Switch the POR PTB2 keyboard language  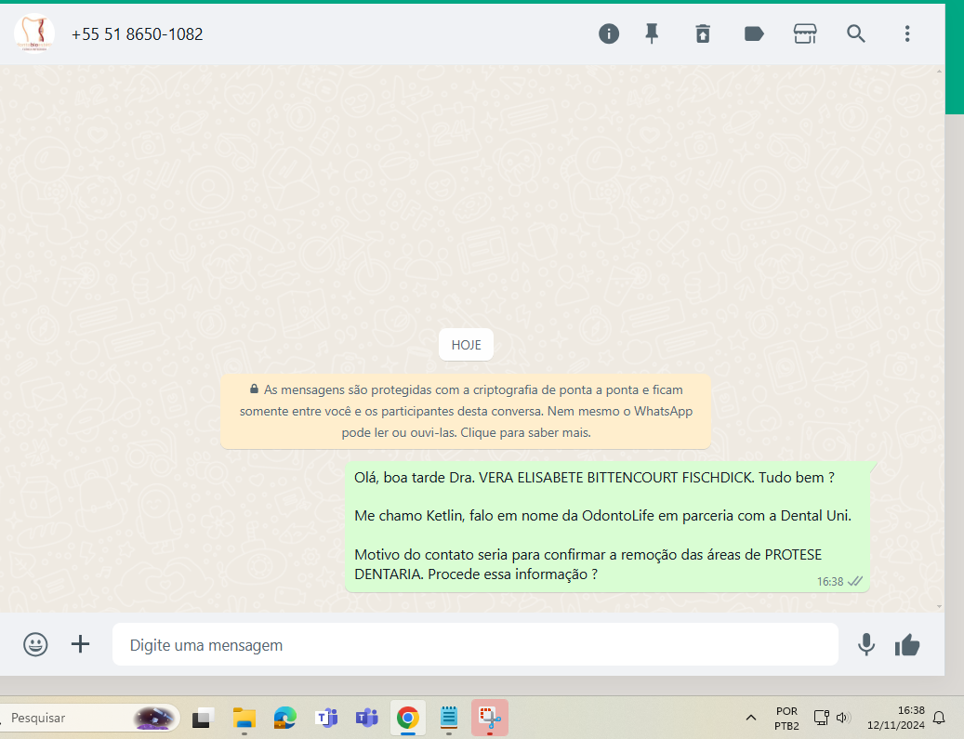786,719
